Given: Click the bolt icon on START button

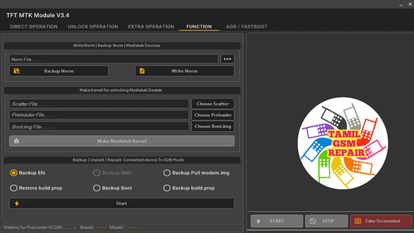Looking at the screenshot, I should 258,221.
